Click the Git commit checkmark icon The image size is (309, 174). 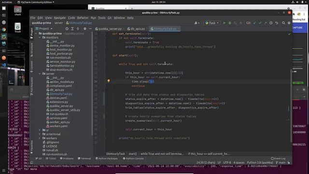pos(260,23)
